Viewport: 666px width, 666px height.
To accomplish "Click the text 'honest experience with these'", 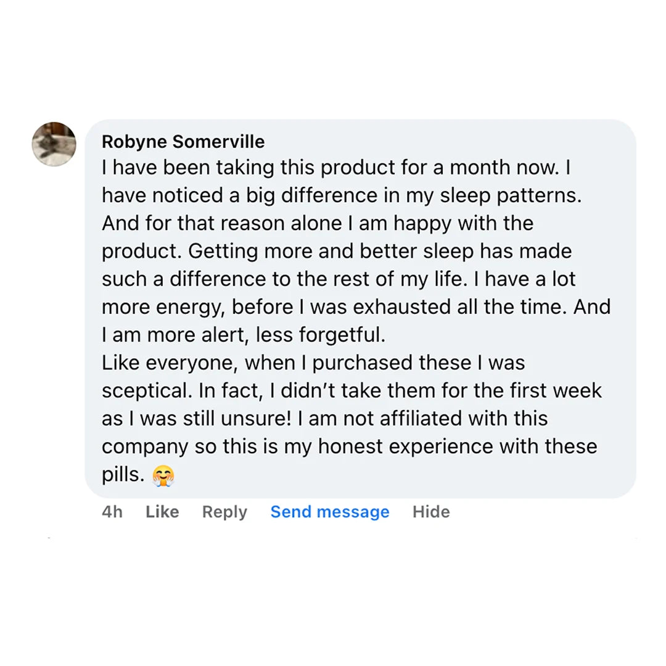I will [458, 446].
